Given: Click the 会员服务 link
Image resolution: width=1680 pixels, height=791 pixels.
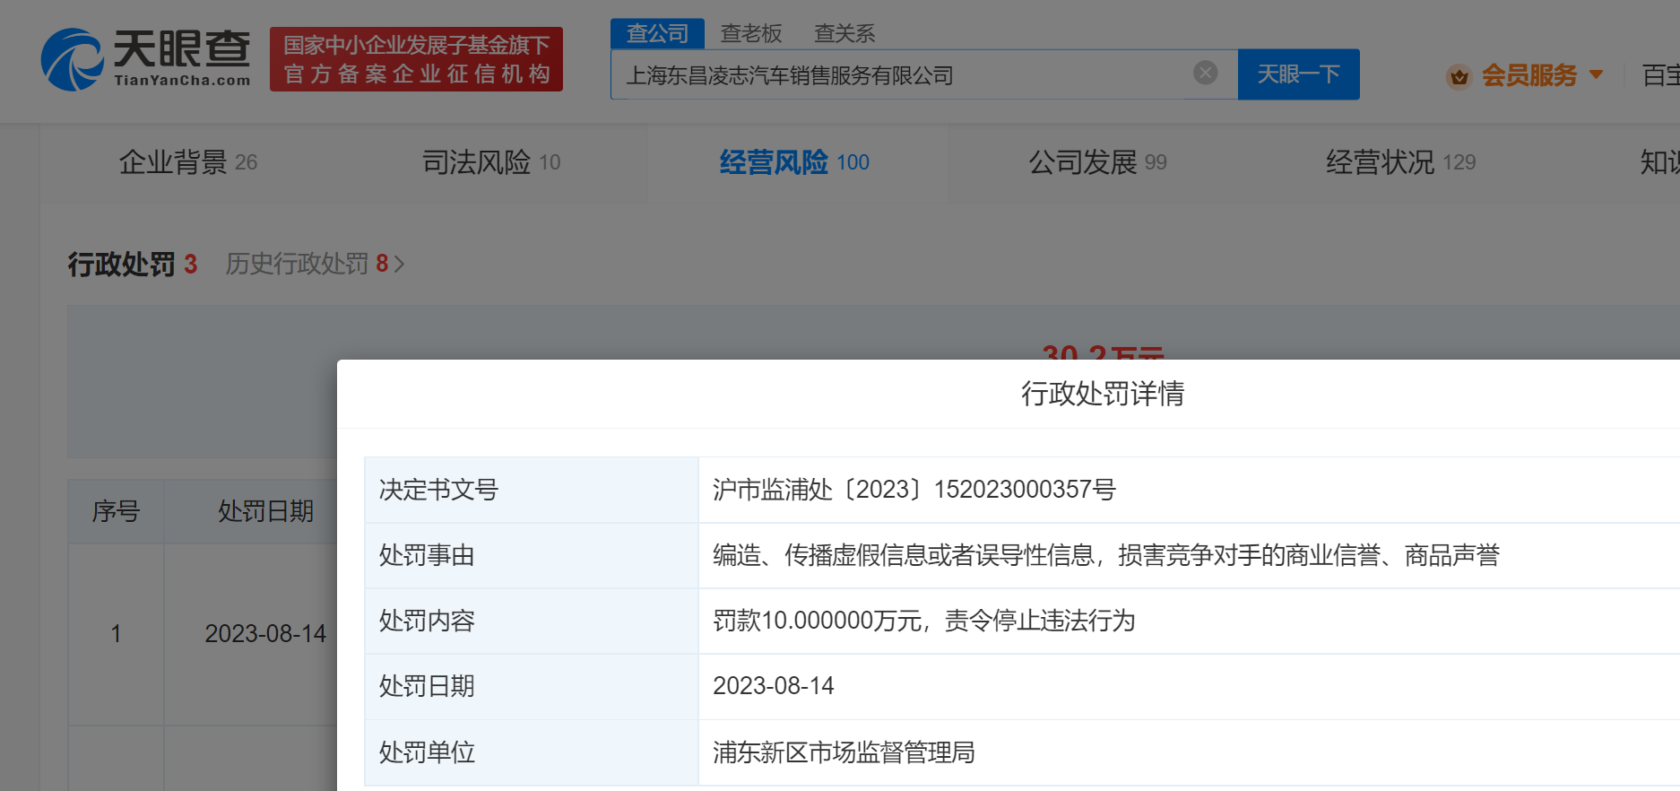Looking at the screenshot, I should pos(1528,75).
